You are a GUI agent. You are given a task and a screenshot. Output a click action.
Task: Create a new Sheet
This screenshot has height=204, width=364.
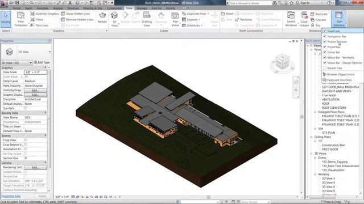coord(227,14)
